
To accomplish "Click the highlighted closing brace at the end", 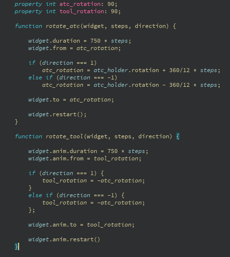I will coord(16,247).
